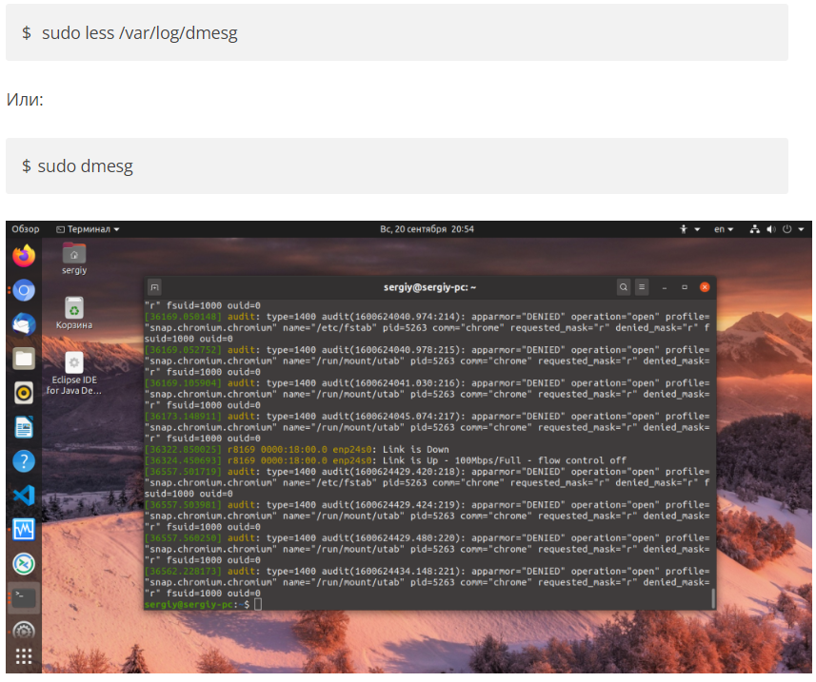
Task: Click the Обзор activities button
Action: (26, 229)
